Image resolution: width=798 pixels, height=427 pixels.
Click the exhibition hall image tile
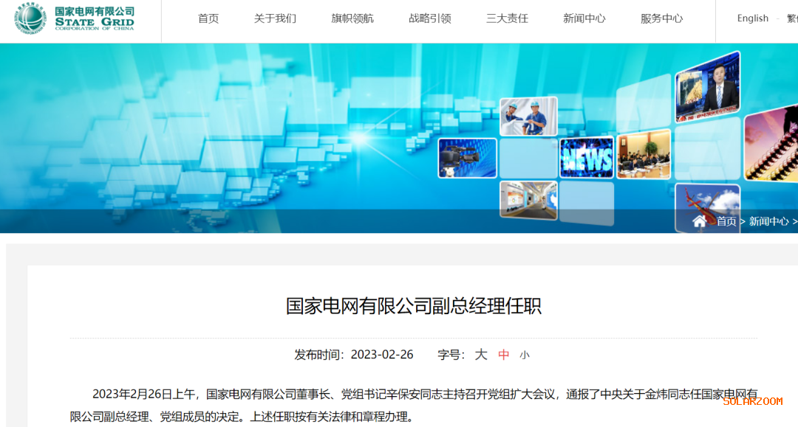point(528,201)
